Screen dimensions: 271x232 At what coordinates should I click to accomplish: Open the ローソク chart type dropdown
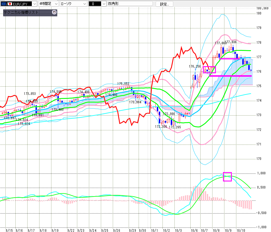click(84, 4)
